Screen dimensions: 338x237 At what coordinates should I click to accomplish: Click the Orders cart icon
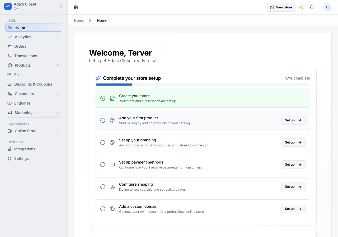click(10, 46)
